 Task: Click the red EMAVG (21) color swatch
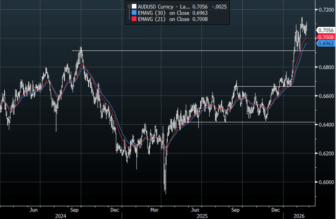pos(134,19)
